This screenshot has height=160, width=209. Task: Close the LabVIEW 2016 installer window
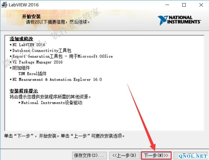tap(201, 5)
